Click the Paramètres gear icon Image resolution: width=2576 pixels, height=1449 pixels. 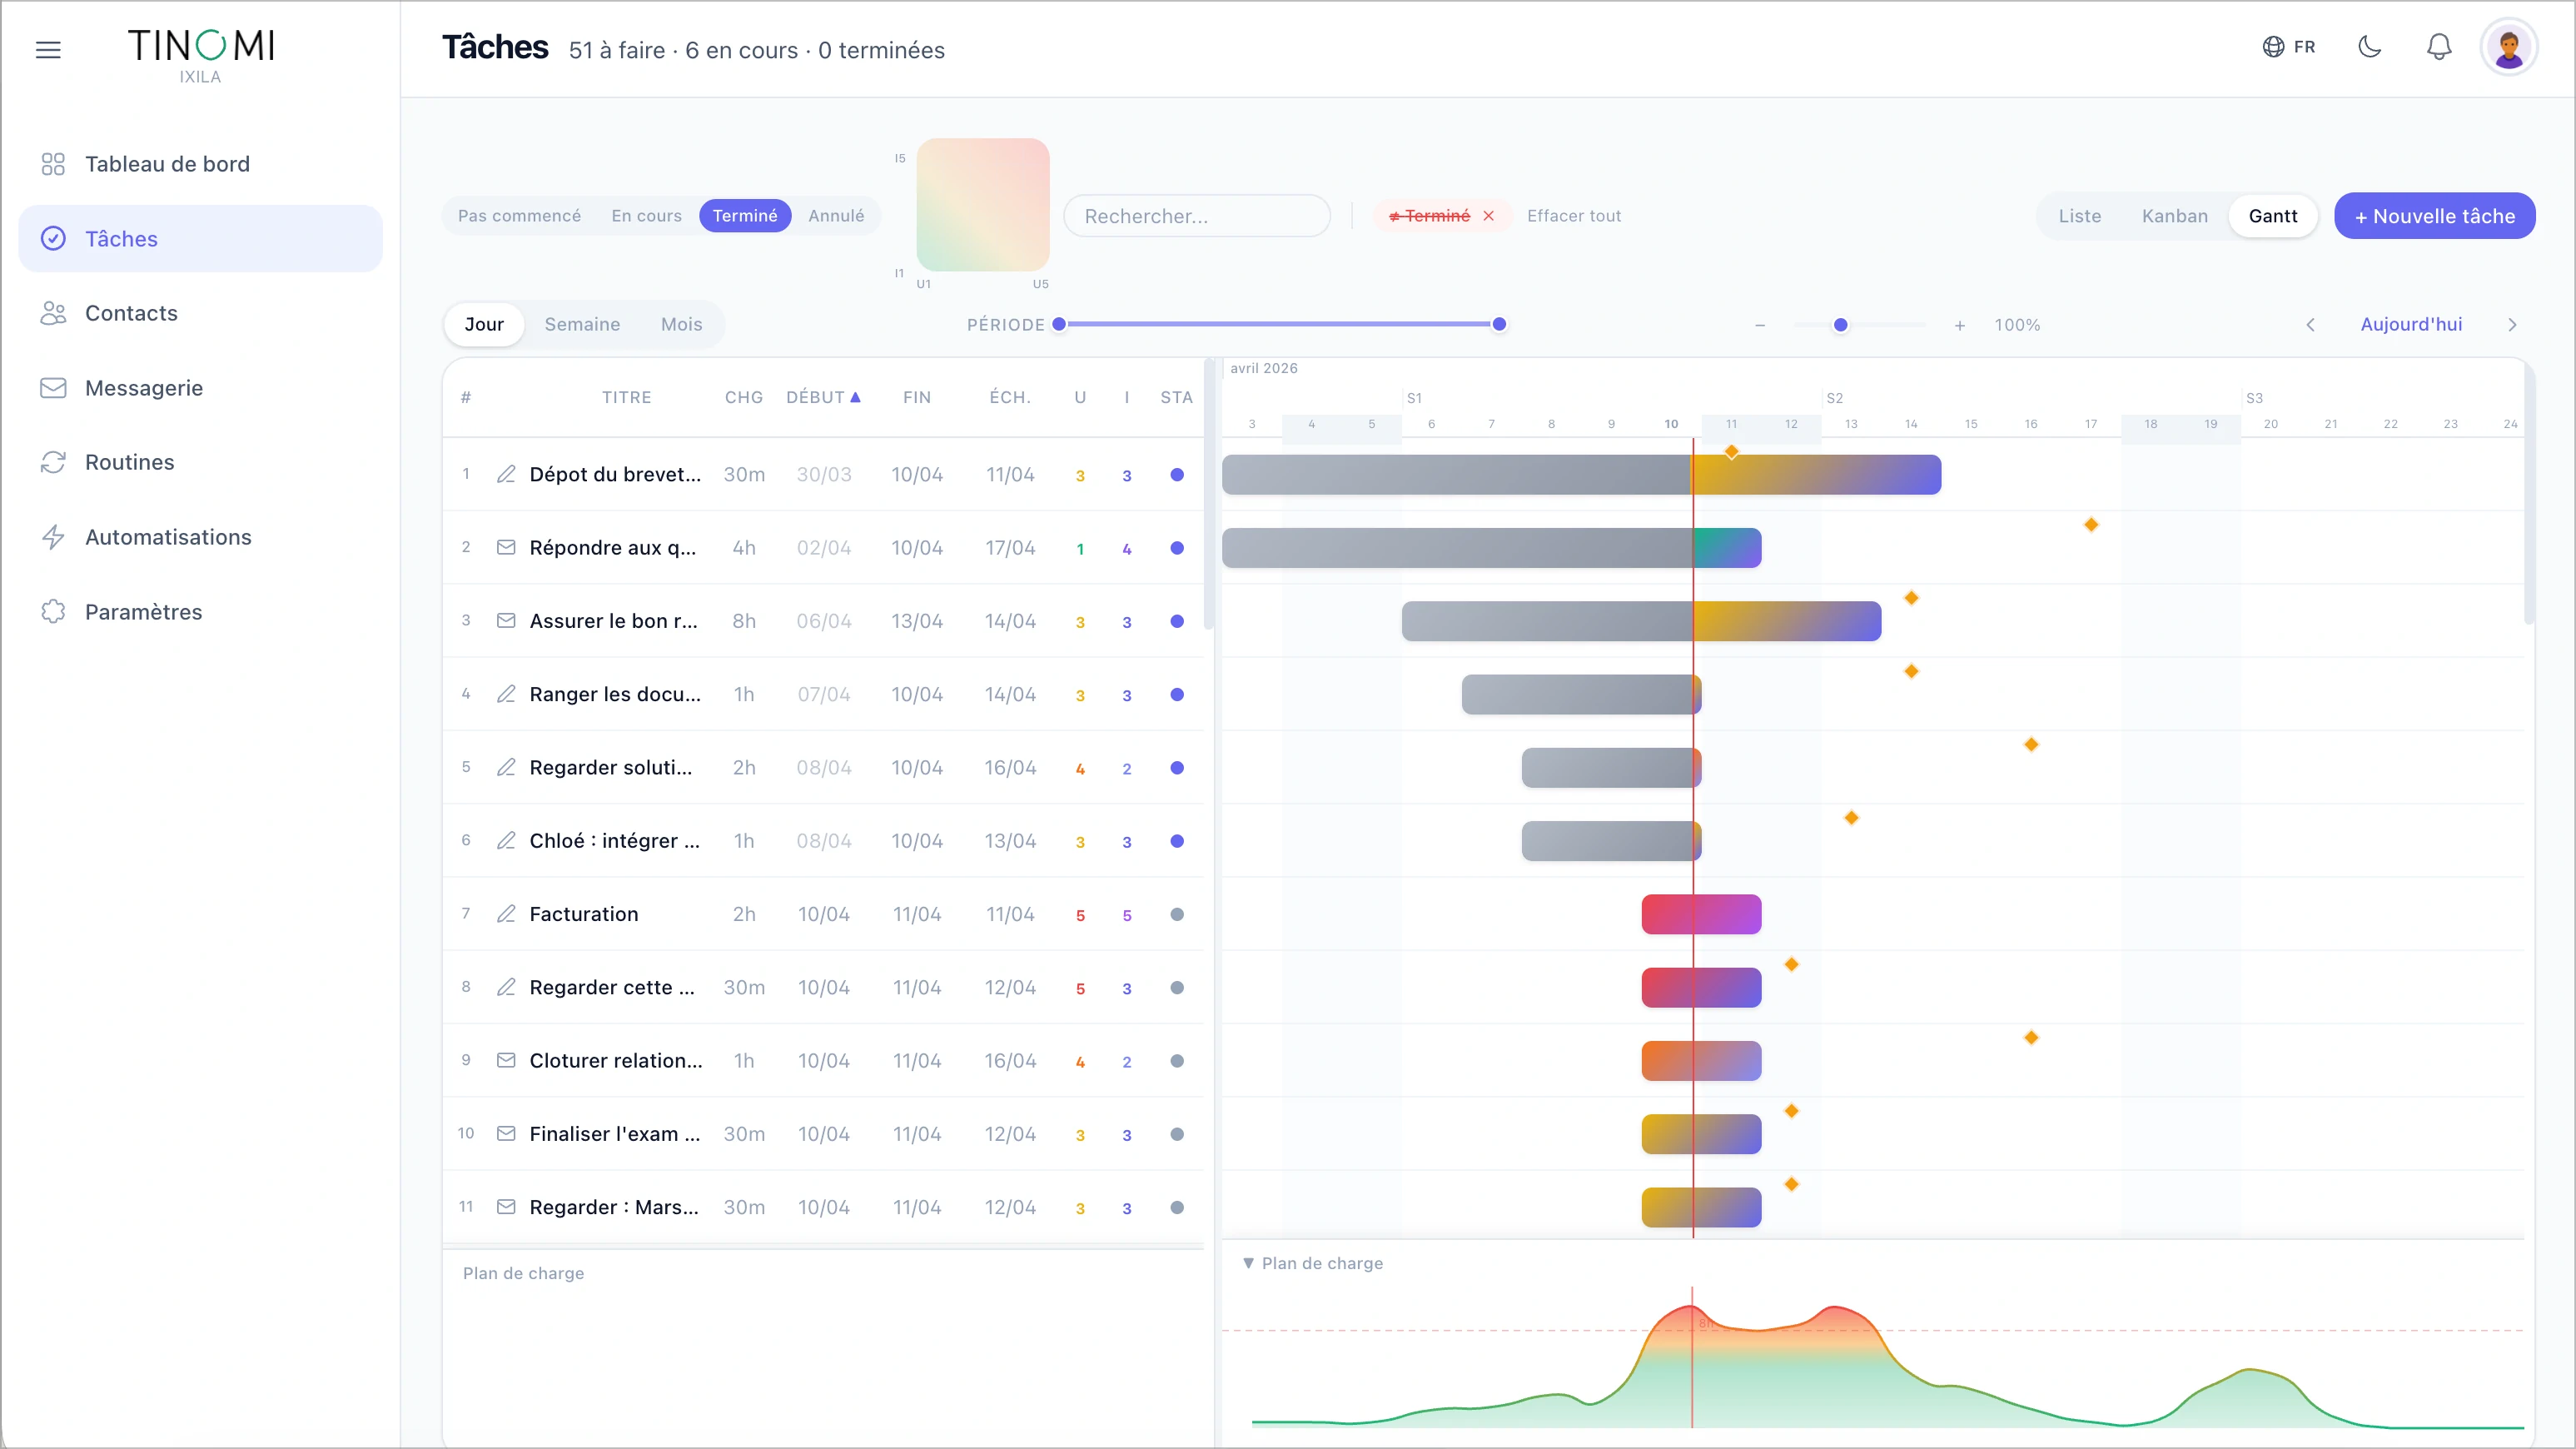click(53, 612)
